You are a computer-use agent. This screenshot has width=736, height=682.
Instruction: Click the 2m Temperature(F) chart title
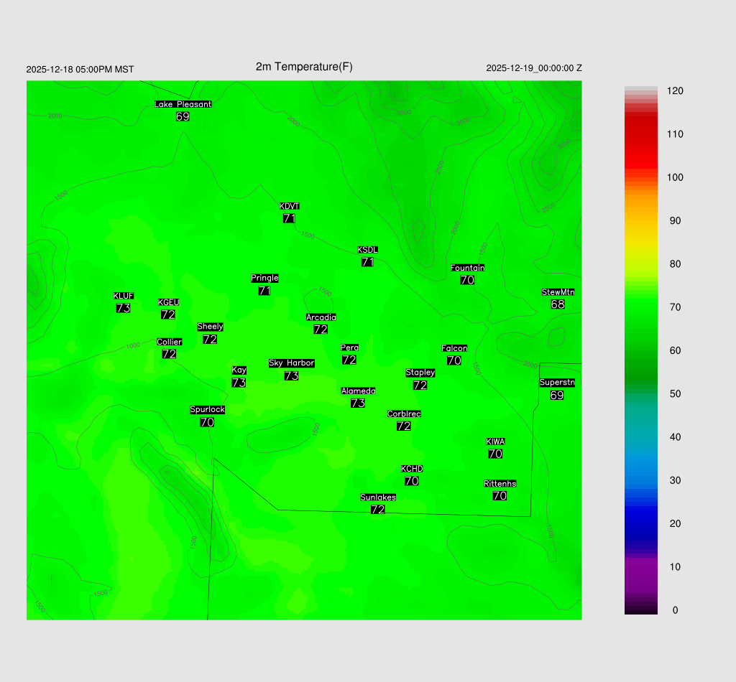pyautogui.click(x=304, y=67)
